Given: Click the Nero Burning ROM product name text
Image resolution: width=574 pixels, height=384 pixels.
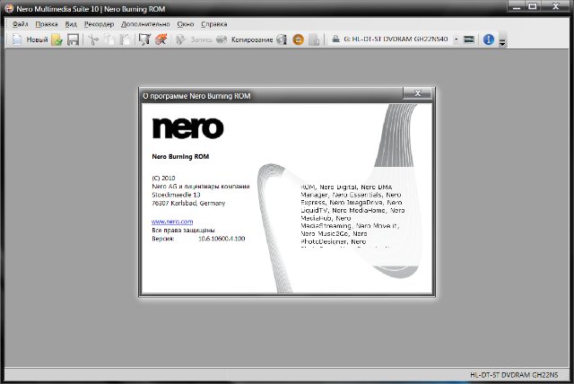Looking at the screenshot, I should coord(180,156).
